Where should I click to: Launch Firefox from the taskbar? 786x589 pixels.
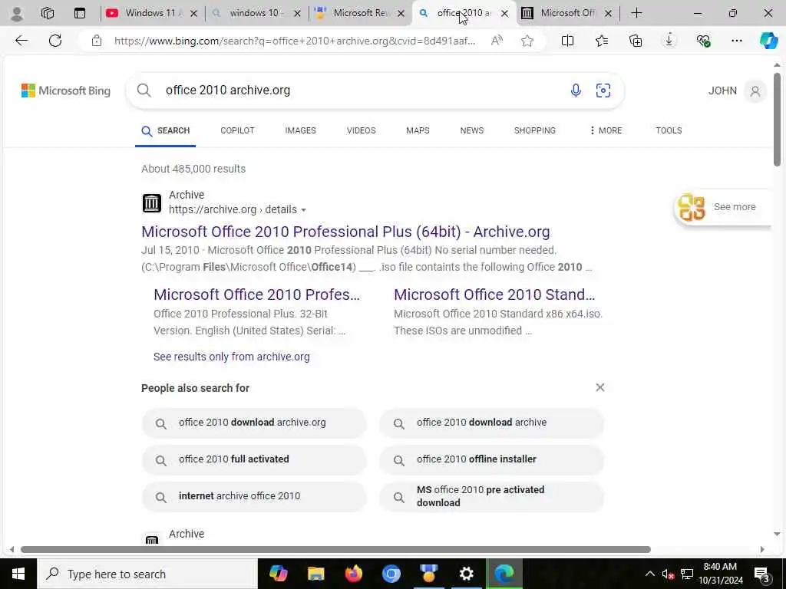(x=353, y=574)
